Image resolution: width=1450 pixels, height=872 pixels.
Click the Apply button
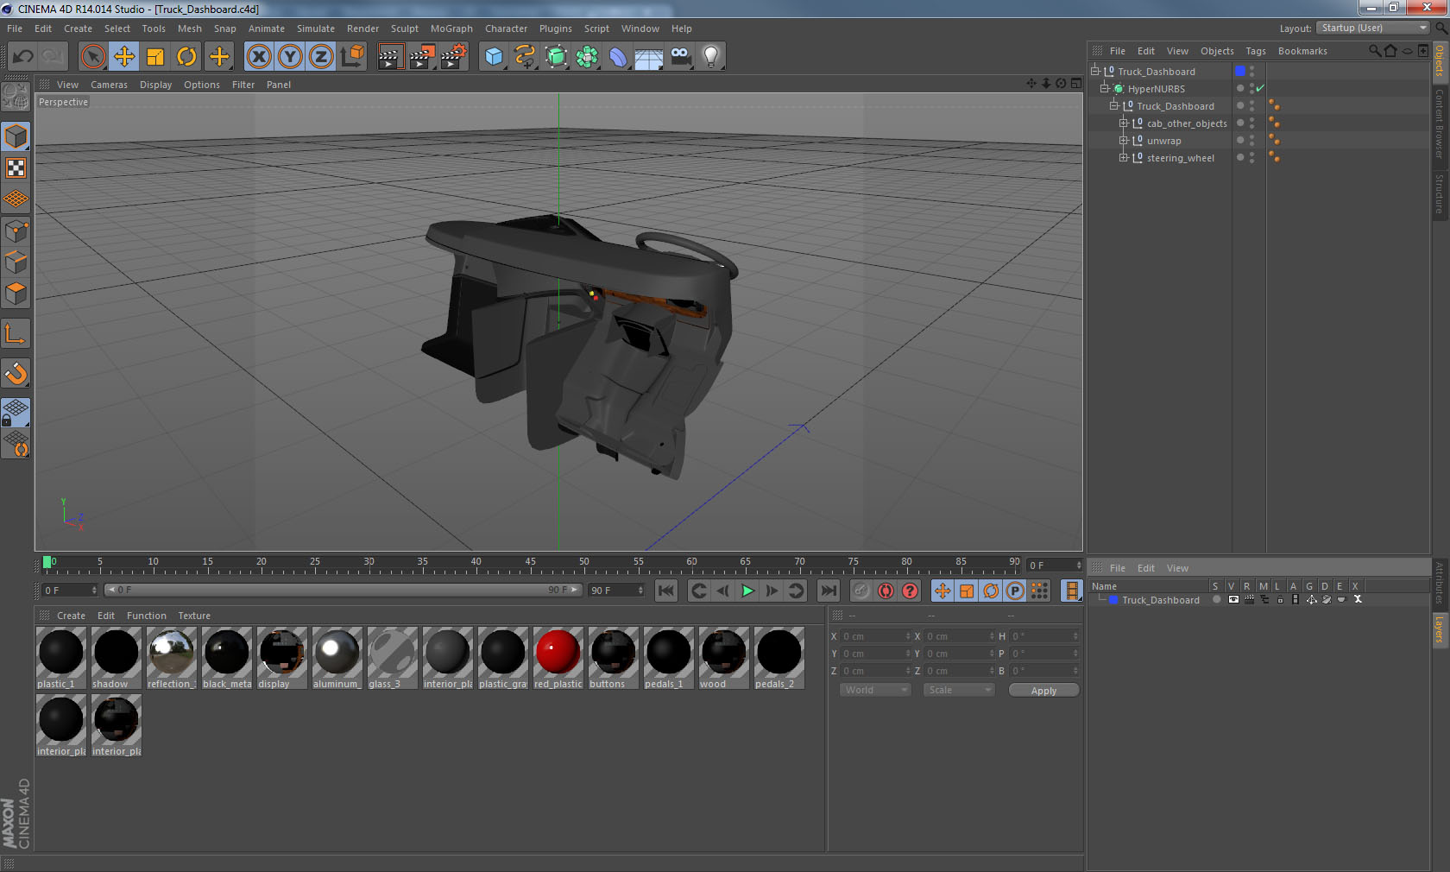1043,691
